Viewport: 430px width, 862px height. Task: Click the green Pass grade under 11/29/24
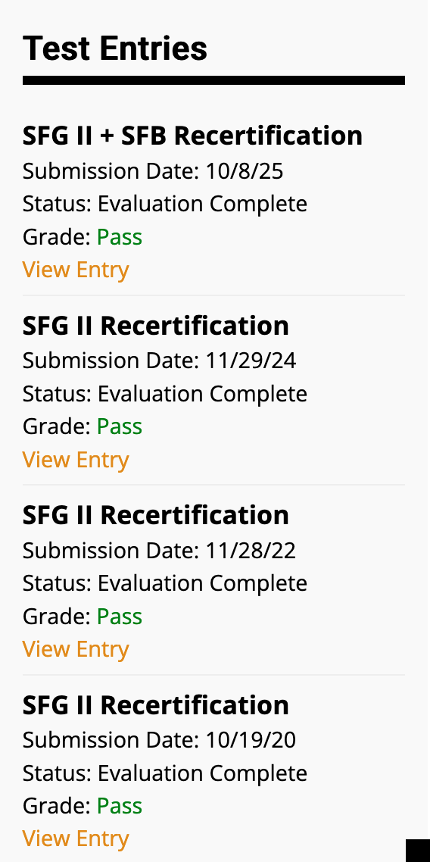(120, 427)
